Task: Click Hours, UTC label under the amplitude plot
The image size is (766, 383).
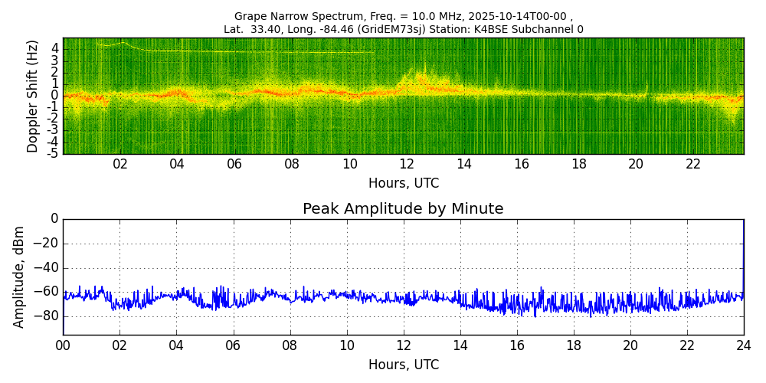Action: [403, 365]
